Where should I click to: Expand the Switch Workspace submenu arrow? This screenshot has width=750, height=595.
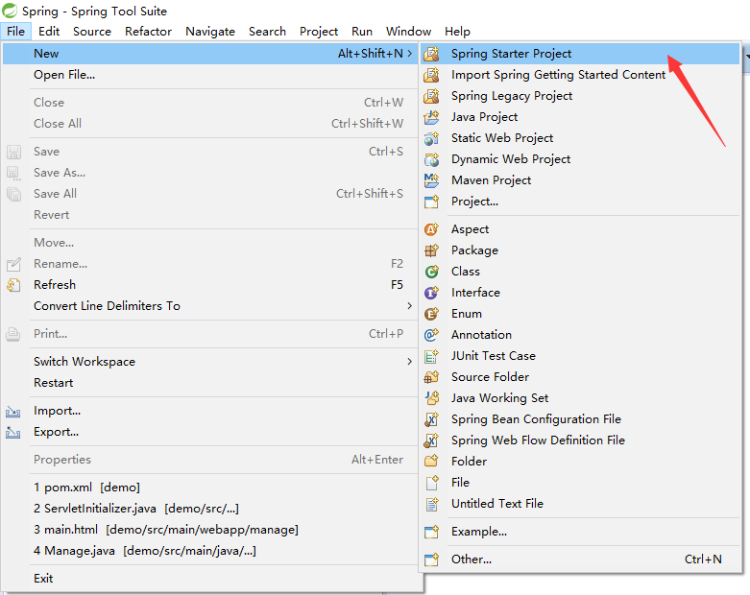pyautogui.click(x=410, y=361)
